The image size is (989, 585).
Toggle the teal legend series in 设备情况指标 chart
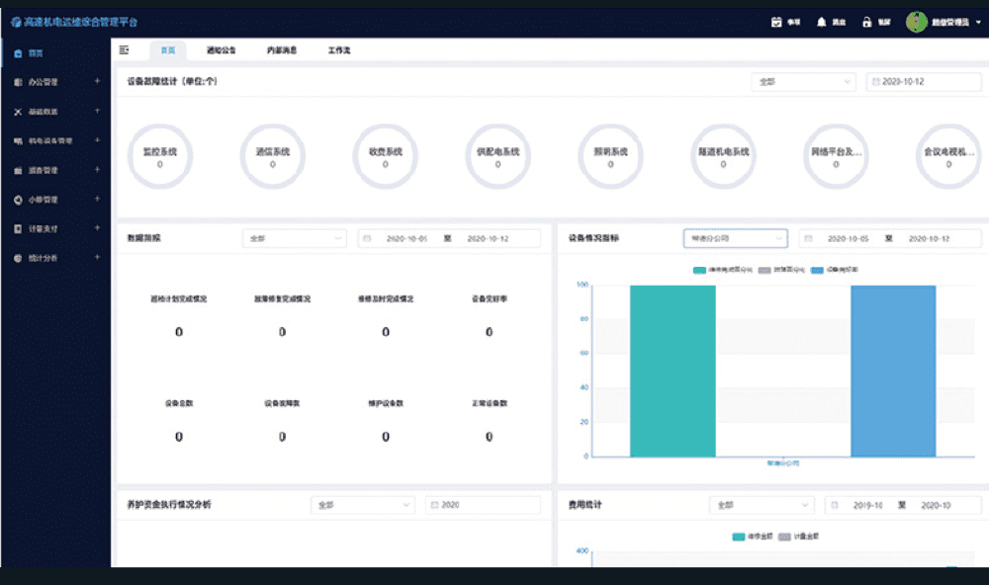(x=700, y=270)
